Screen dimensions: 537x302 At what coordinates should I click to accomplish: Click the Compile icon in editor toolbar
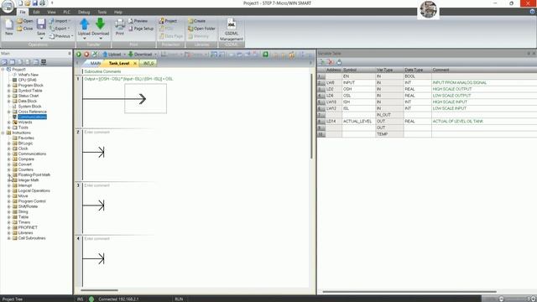[x=95, y=54]
